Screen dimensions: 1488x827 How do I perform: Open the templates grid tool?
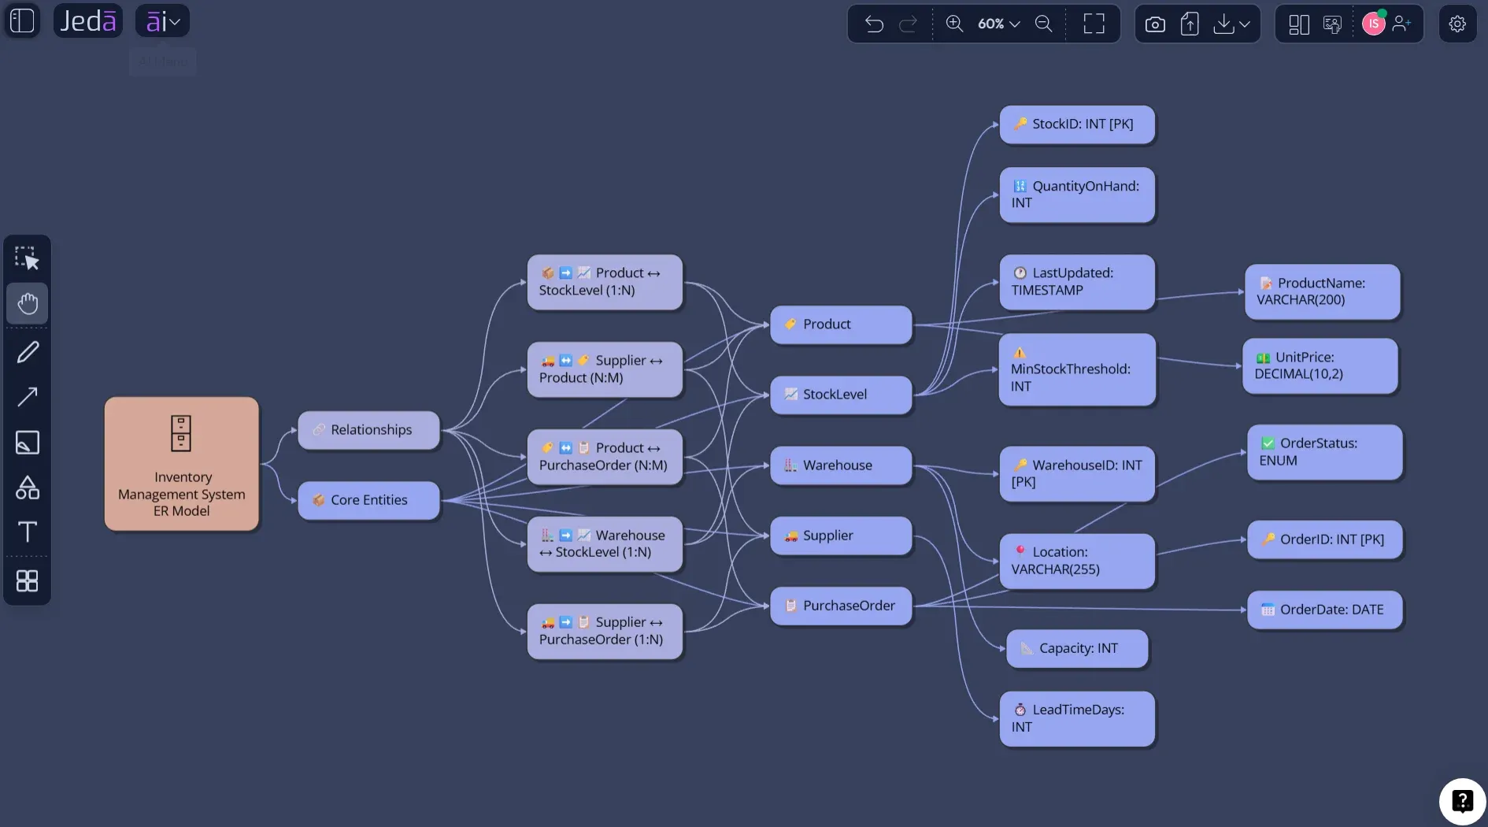[28, 581]
